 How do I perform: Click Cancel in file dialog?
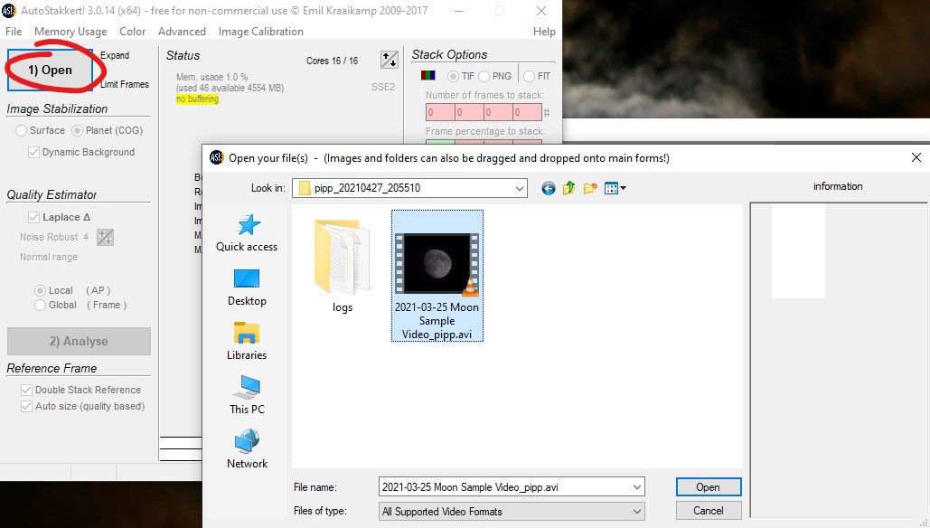709,511
